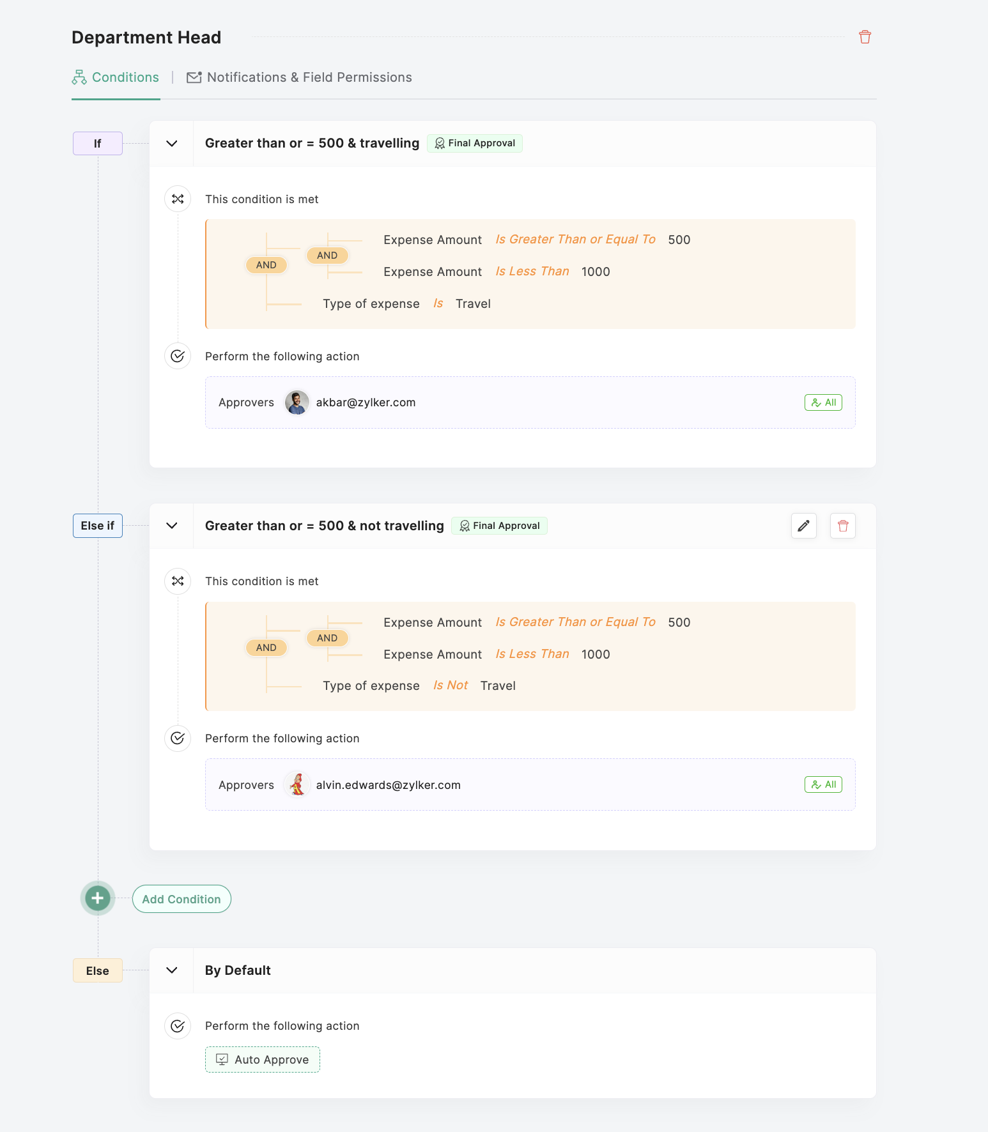Edit the 'not travelling' condition
988x1132 pixels.
click(803, 526)
